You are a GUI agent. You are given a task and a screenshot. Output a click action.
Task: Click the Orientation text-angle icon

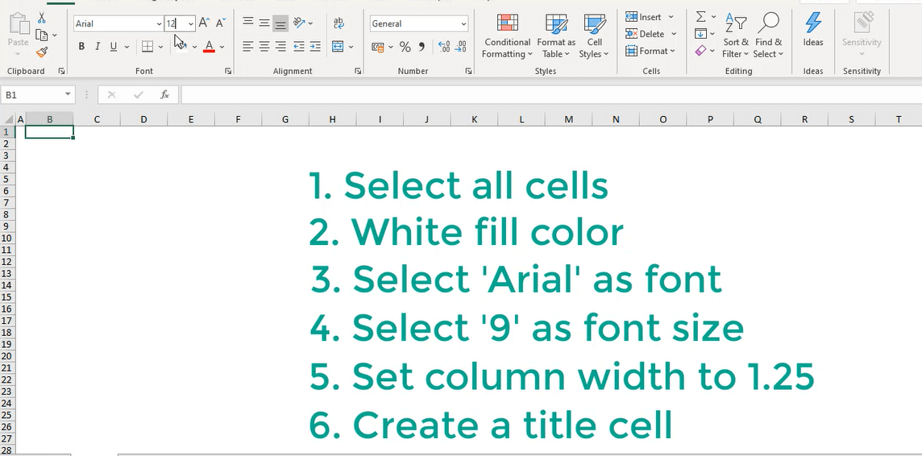click(x=299, y=23)
